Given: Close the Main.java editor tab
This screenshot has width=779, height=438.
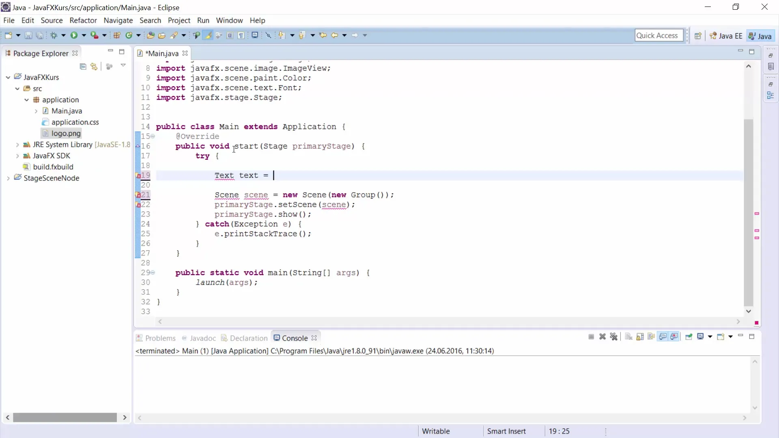Looking at the screenshot, I should (185, 53).
